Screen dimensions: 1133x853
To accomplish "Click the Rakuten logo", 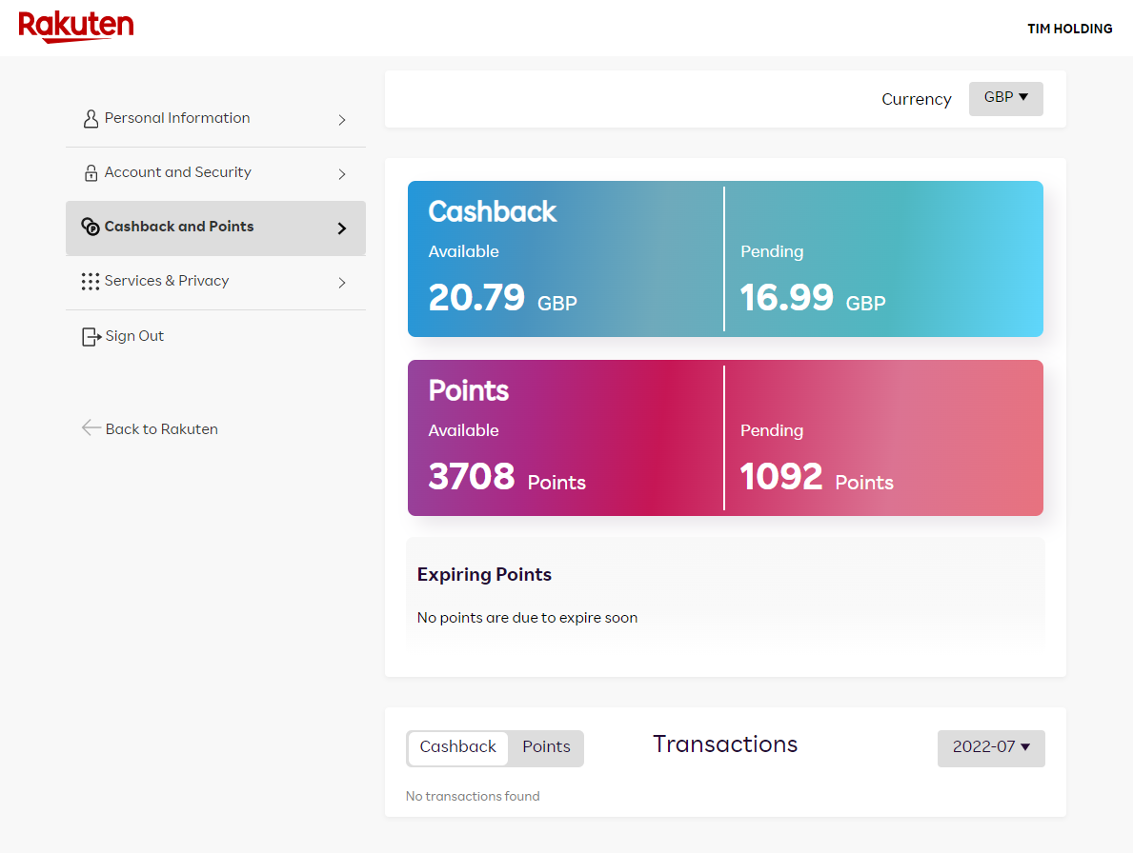I will click(76, 27).
